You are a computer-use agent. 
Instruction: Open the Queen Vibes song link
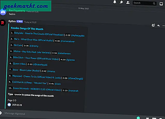19,64
